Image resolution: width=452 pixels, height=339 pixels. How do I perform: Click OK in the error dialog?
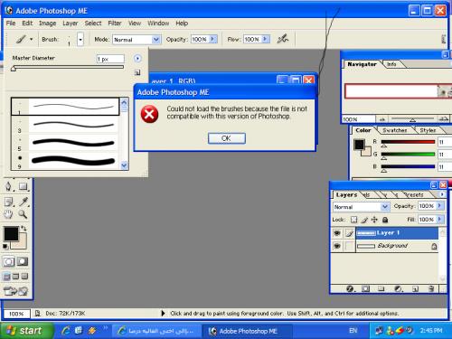click(x=227, y=138)
